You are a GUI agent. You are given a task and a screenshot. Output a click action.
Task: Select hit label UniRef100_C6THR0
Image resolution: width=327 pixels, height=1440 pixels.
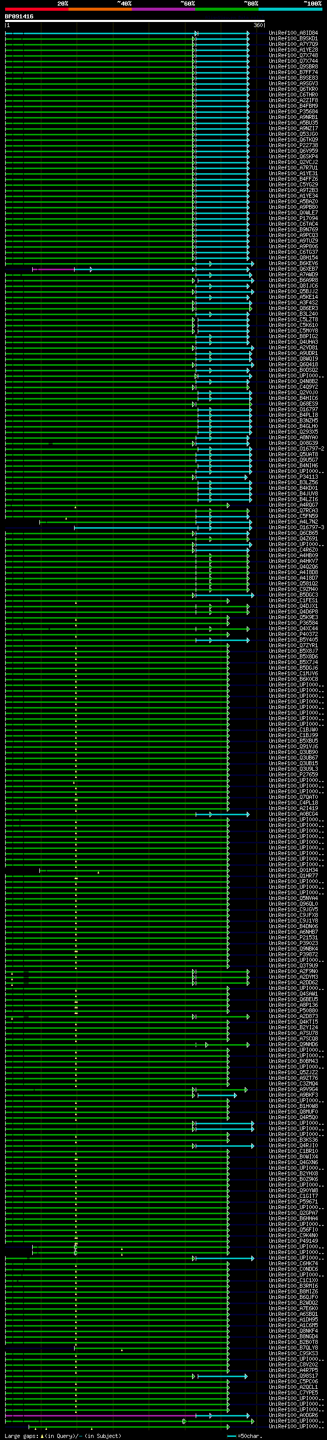point(293,95)
